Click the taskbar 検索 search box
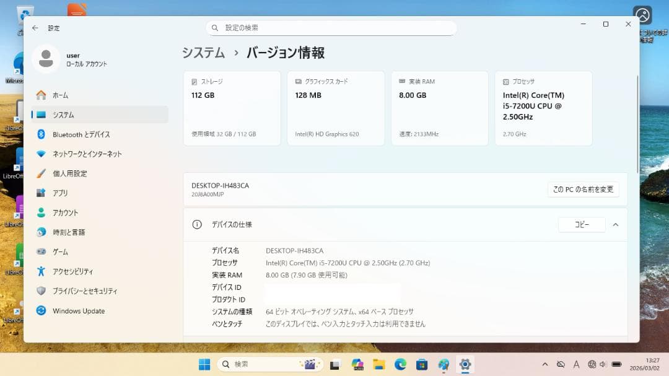Viewport: 669px width, 376px height. tap(270, 364)
